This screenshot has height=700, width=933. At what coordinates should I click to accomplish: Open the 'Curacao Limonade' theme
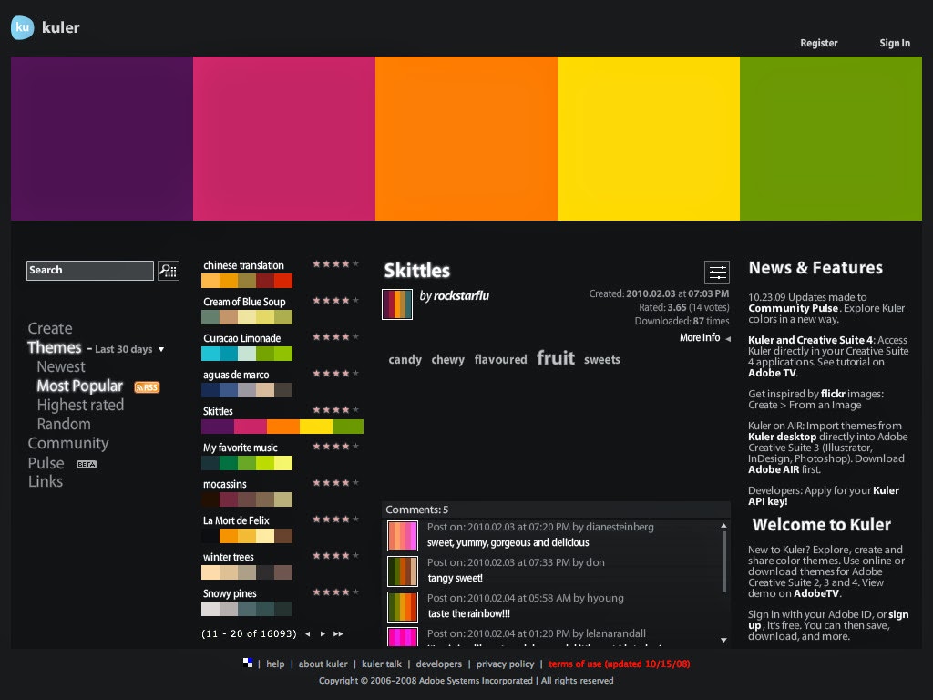pyautogui.click(x=241, y=338)
